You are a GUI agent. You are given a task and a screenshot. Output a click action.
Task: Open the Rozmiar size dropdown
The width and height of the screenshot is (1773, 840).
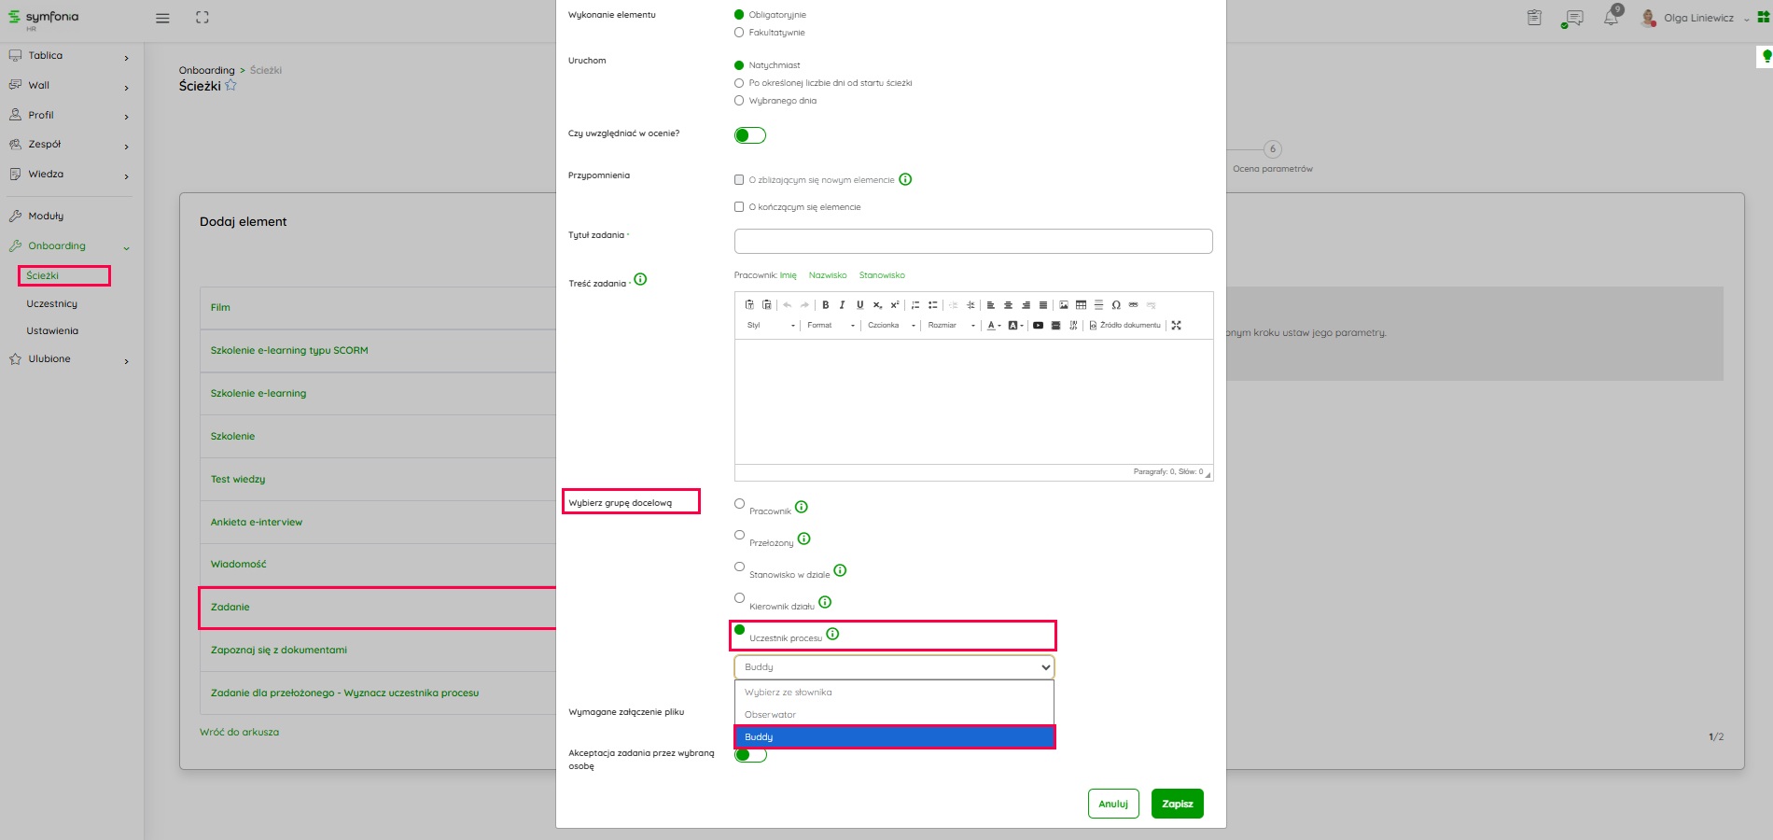951,326
